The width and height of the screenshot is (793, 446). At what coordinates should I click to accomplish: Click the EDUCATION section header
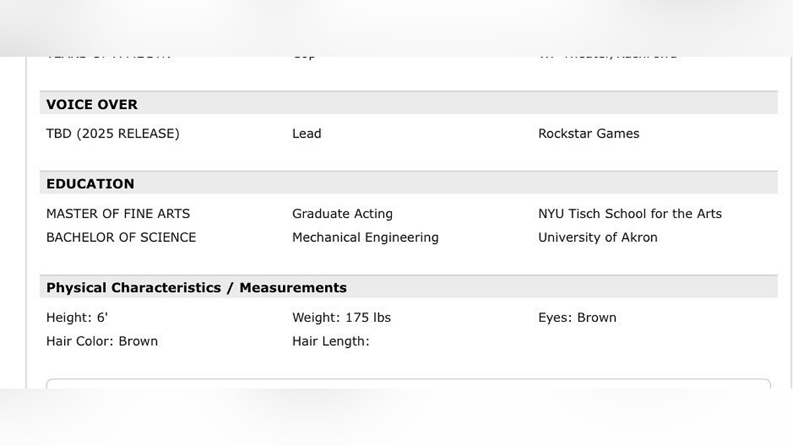click(x=90, y=184)
